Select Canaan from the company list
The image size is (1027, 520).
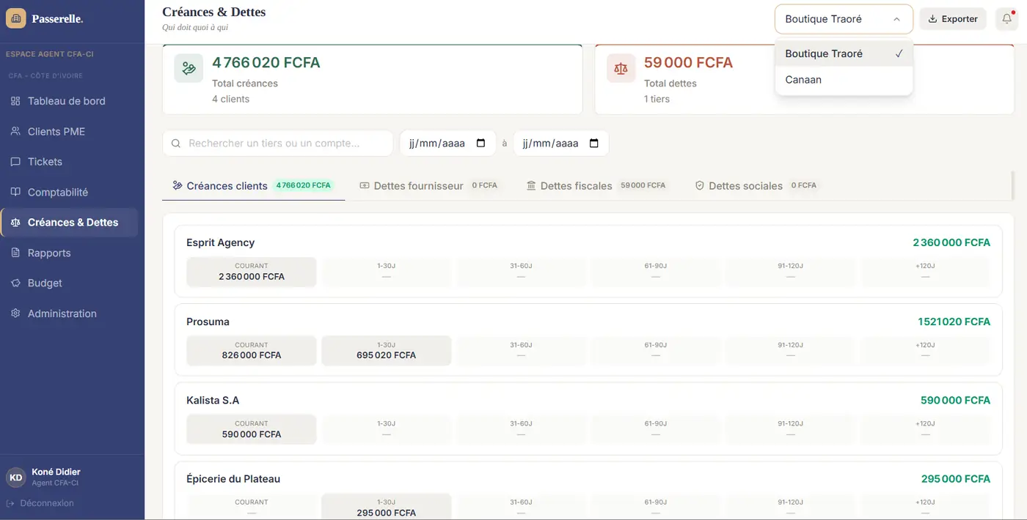coord(844,80)
